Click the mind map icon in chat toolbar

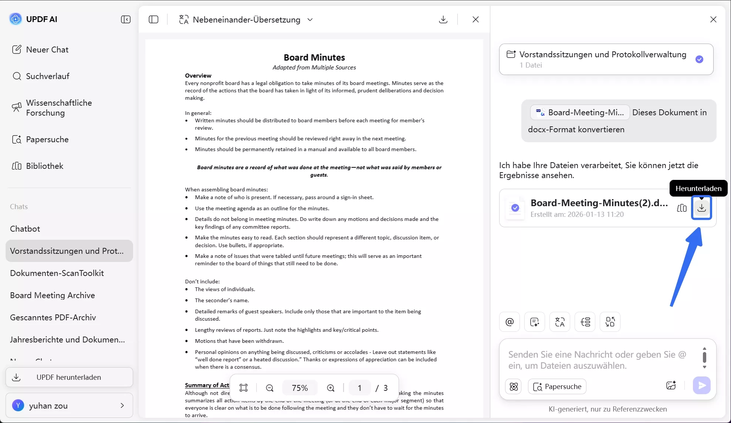pos(585,322)
